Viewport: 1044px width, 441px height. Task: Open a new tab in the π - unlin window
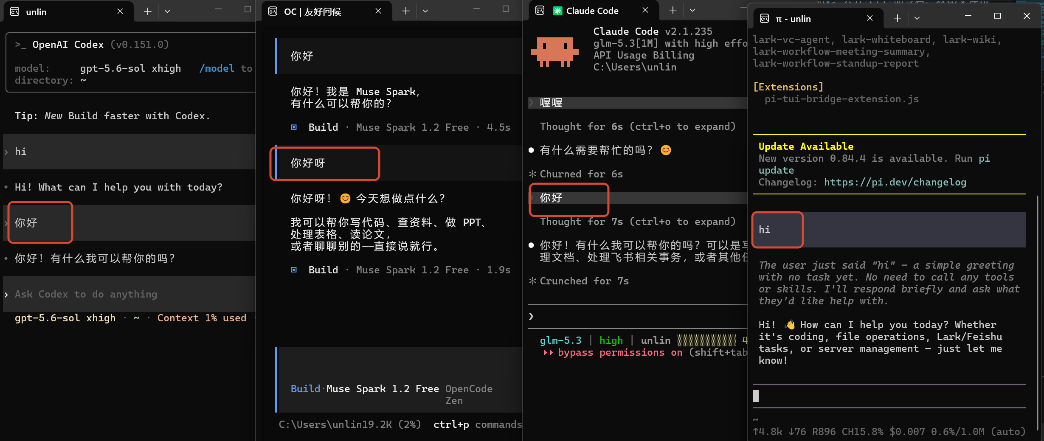[898, 18]
